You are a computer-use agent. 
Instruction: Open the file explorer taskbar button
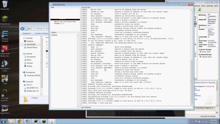coord(12,121)
